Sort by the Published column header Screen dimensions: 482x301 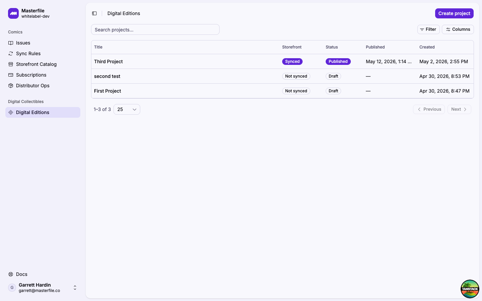(375, 47)
